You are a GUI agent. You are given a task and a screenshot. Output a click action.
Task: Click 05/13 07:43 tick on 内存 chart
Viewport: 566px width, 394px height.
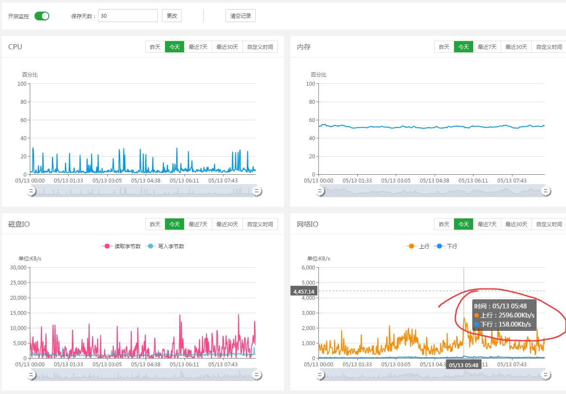coord(512,180)
